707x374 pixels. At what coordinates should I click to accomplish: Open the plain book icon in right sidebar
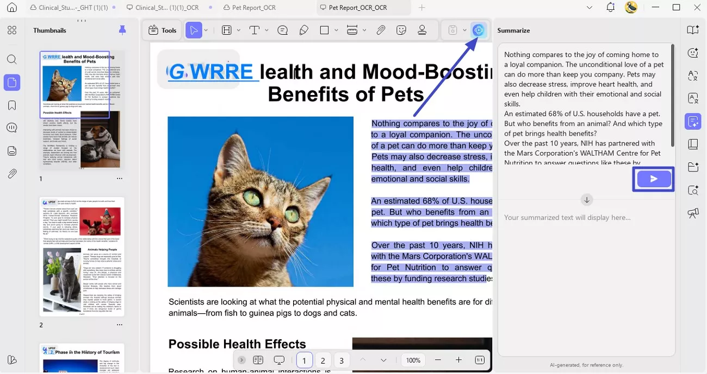point(693,144)
